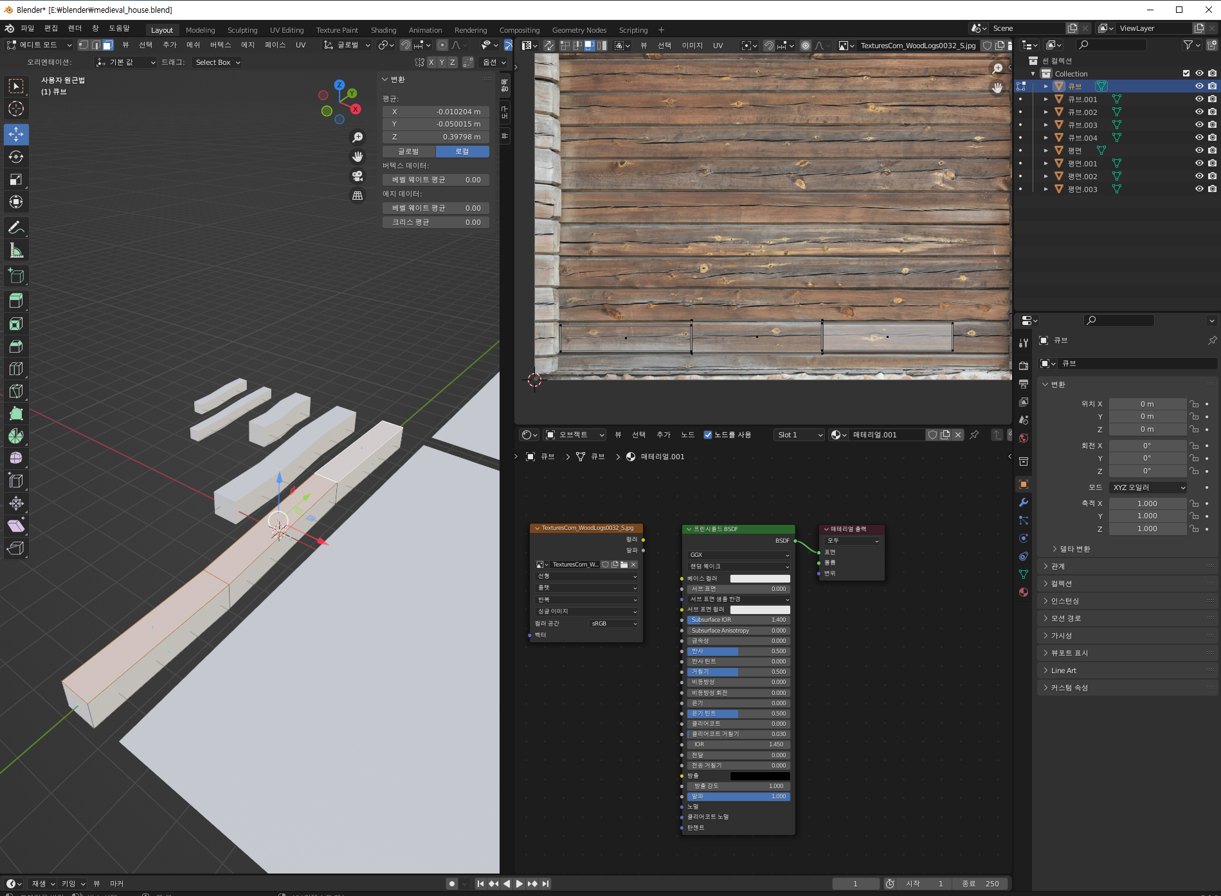This screenshot has width=1221, height=896.
Task: Open the World properties tab
Action: [x=1024, y=438]
